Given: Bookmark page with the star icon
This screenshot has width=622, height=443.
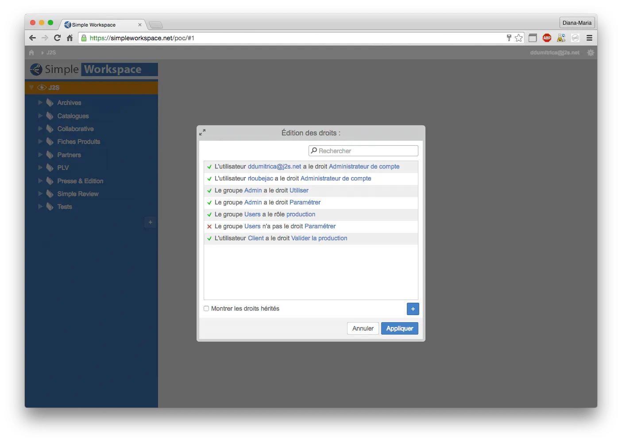Looking at the screenshot, I should (519, 38).
